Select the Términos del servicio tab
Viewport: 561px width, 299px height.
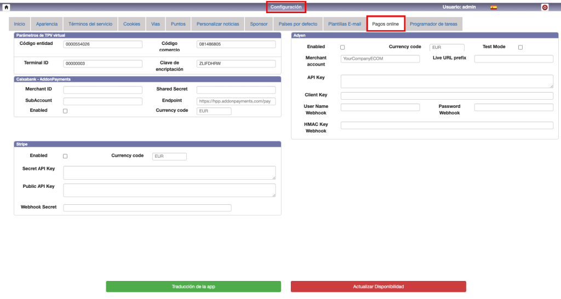coord(90,24)
